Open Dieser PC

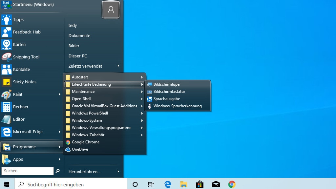tap(78, 56)
